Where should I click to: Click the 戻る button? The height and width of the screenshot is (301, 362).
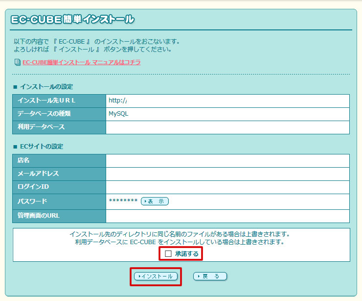[x=210, y=276]
